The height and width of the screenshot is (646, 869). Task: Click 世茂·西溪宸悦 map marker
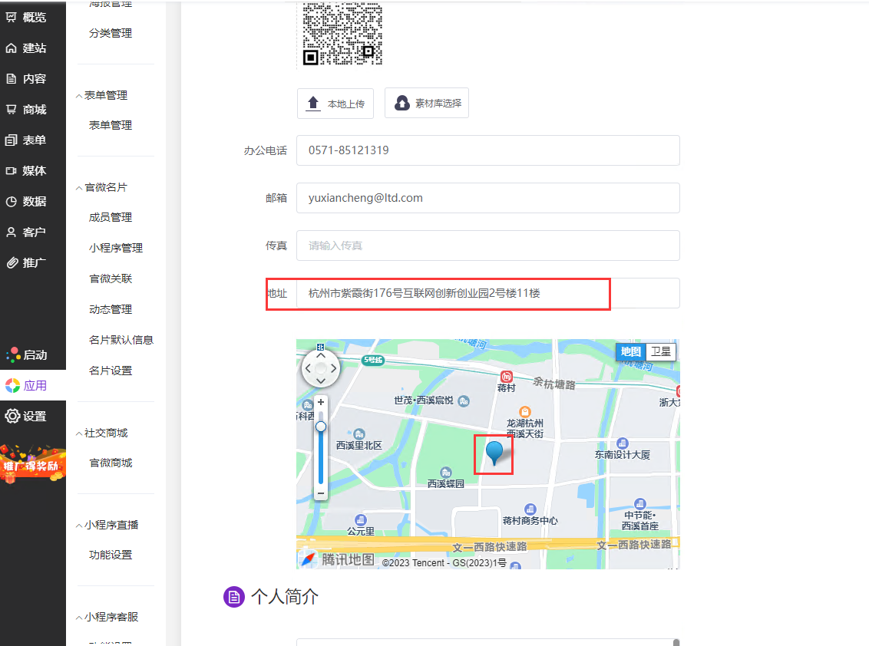pyautogui.click(x=464, y=400)
